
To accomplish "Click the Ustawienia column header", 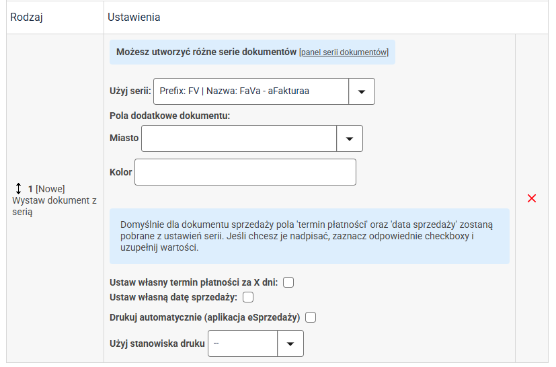I will pos(134,17).
